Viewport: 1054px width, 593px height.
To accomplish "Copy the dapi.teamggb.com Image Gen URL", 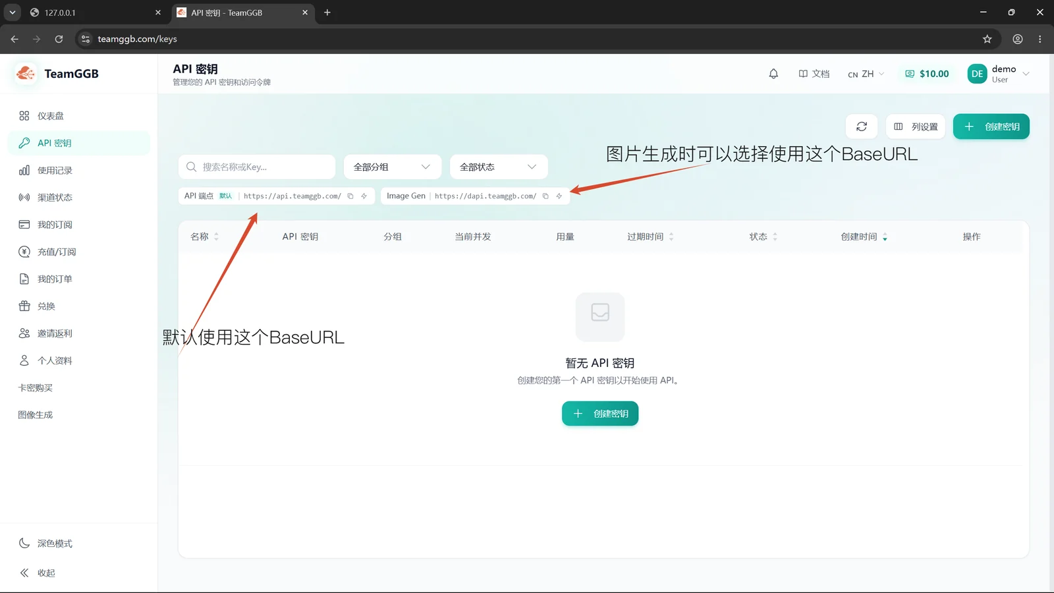I will coord(545,196).
